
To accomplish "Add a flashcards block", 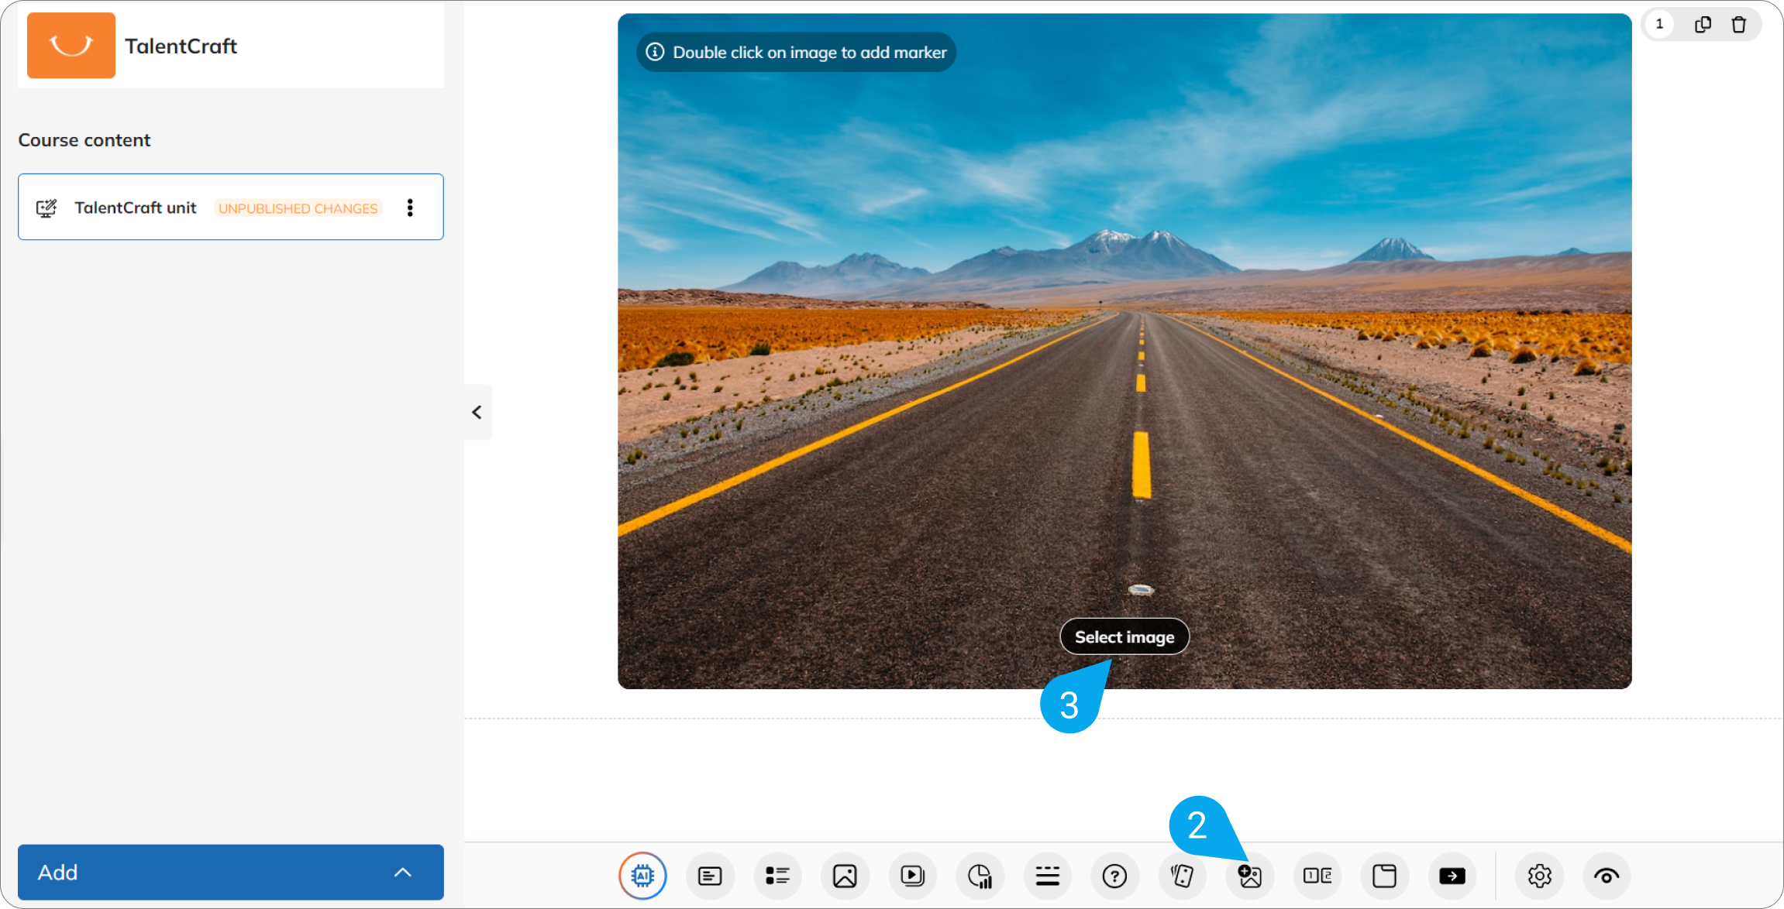I will pyautogui.click(x=1183, y=876).
